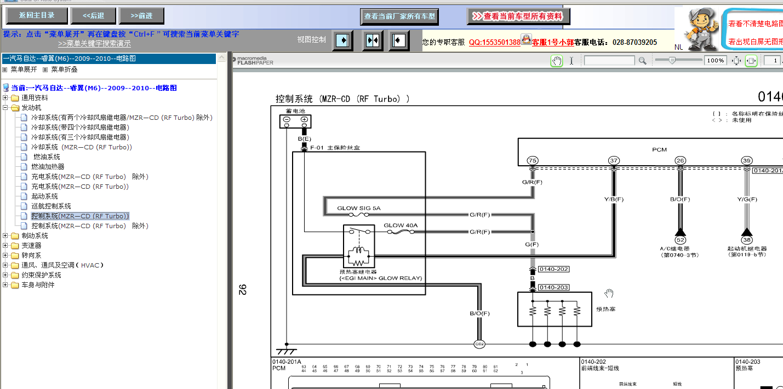Open 充电系统(MZR-CD (RF Turbo)) diagram

point(80,187)
